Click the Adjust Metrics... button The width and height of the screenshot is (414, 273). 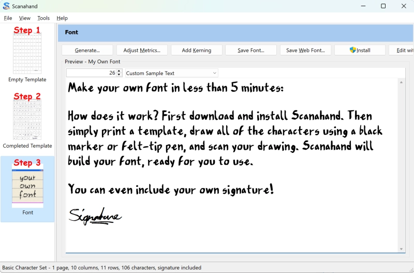(142, 50)
